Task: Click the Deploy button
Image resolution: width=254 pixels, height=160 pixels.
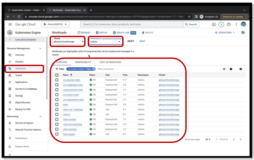Action: [102, 33]
